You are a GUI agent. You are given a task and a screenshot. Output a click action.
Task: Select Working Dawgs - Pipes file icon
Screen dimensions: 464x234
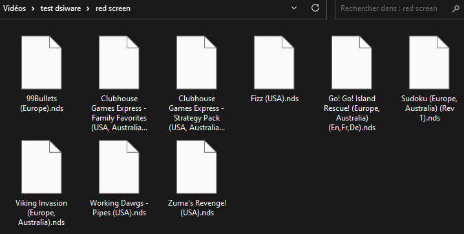(x=119, y=167)
